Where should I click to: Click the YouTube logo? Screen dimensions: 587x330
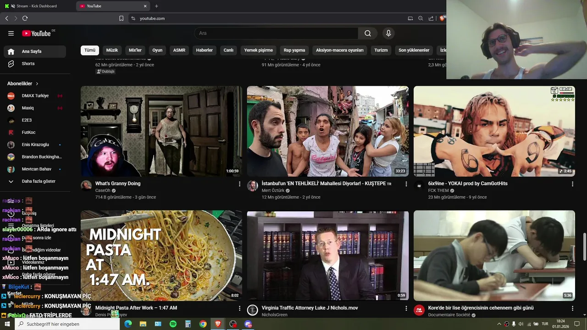coord(37,33)
